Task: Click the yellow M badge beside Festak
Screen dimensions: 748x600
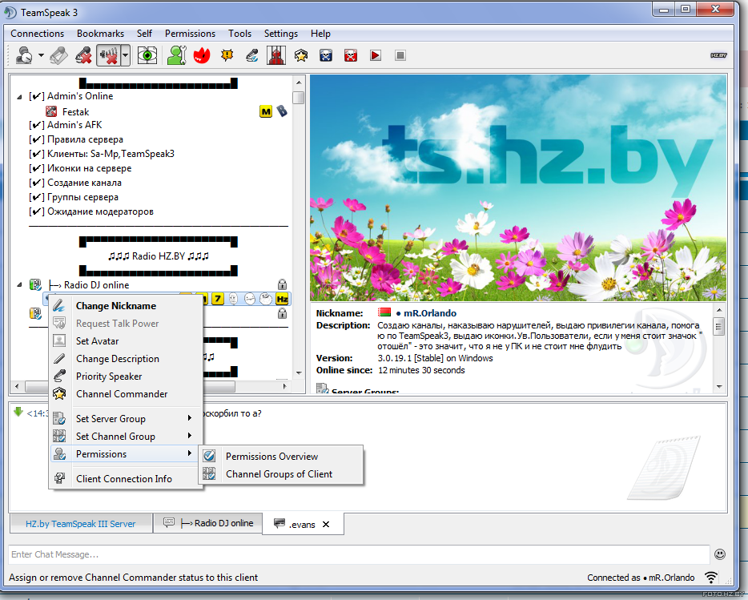Action: (266, 111)
